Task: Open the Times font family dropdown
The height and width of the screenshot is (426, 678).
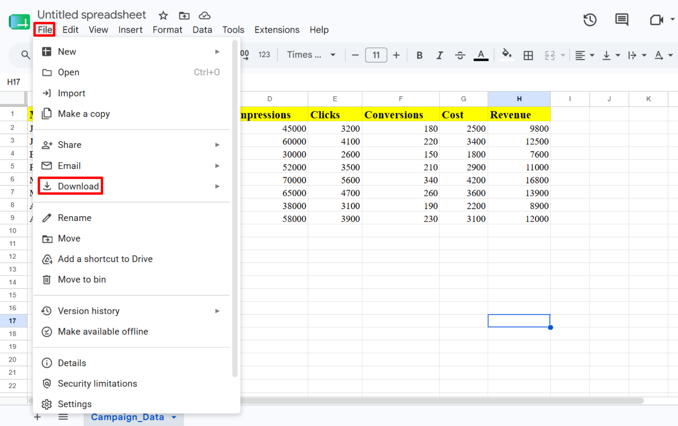Action: [311, 55]
